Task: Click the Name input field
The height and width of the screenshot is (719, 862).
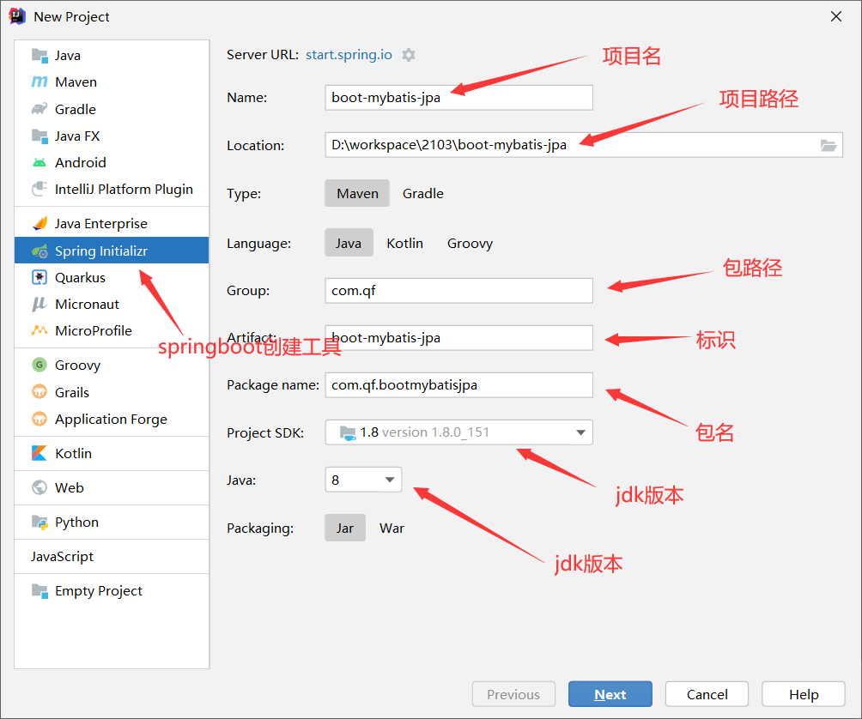Action: pyautogui.click(x=459, y=97)
